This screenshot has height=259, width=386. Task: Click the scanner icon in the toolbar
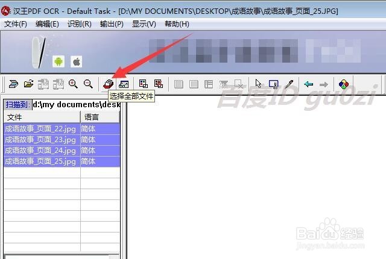13,84
